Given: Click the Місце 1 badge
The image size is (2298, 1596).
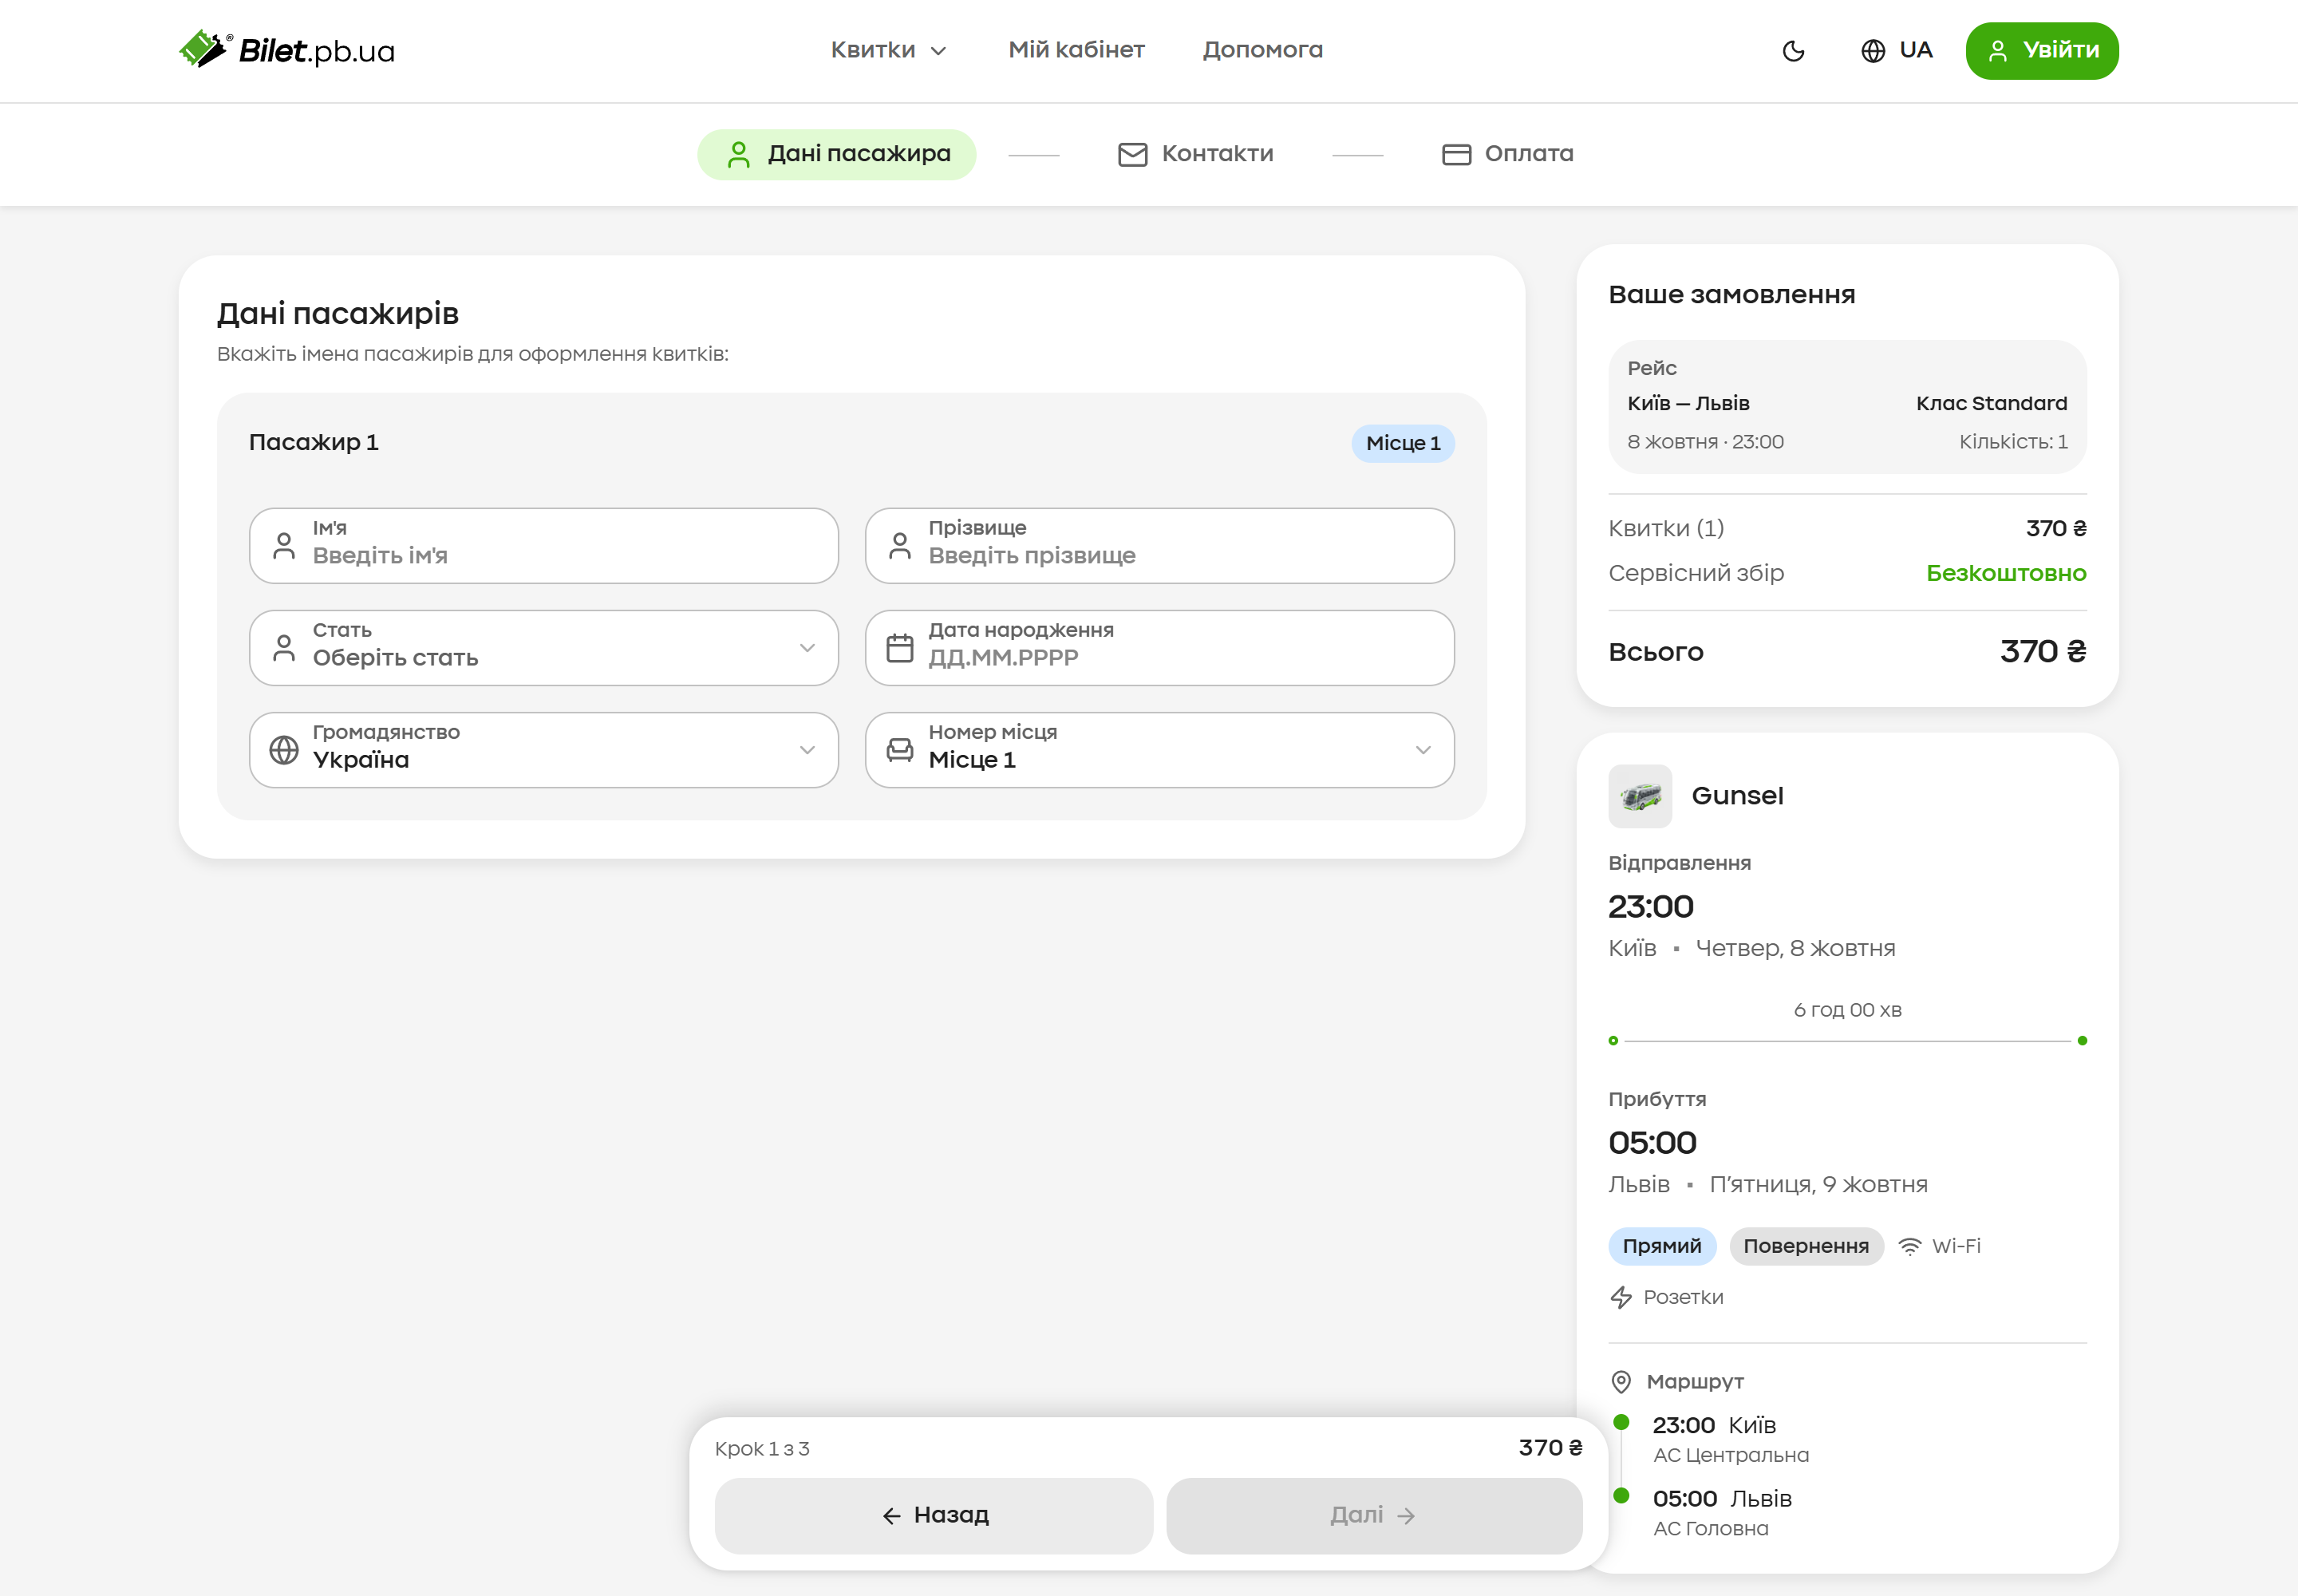Looking at the screenshot, I should click(1403, 443).
